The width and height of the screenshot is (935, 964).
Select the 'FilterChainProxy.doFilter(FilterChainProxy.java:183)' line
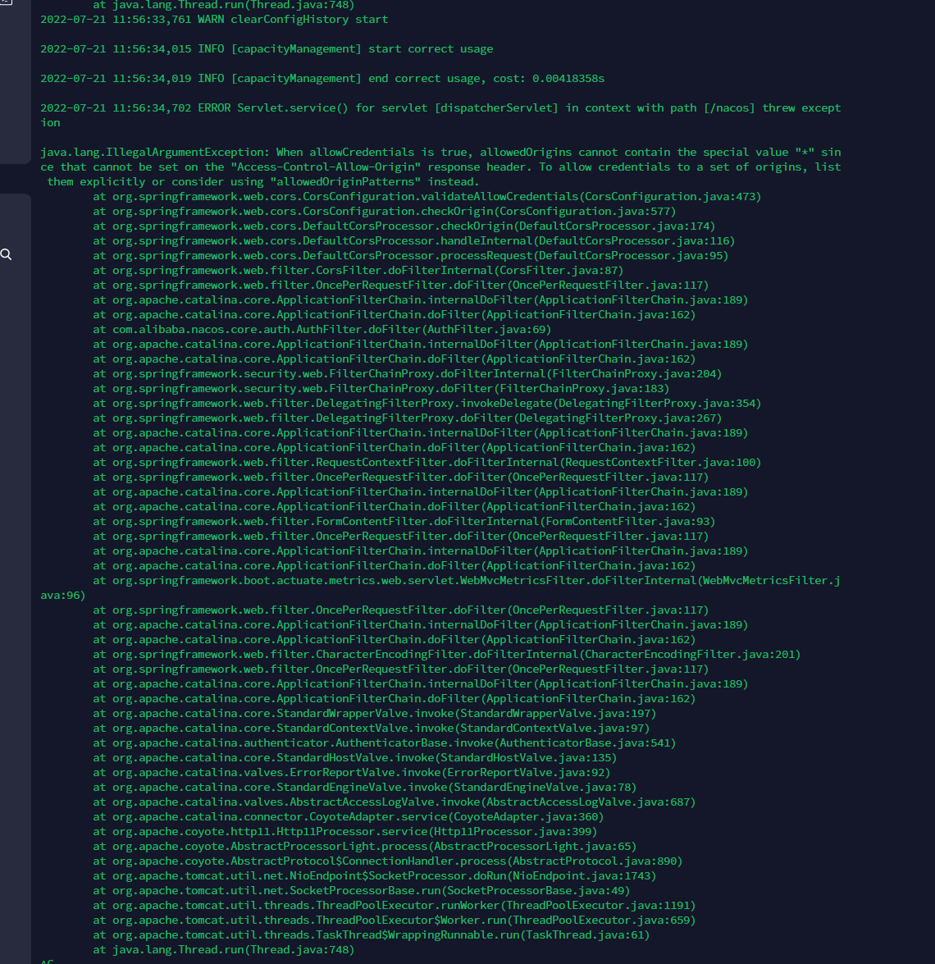[381, 388]
